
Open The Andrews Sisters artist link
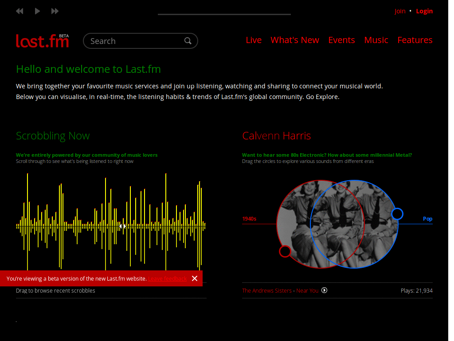(266, 290)
